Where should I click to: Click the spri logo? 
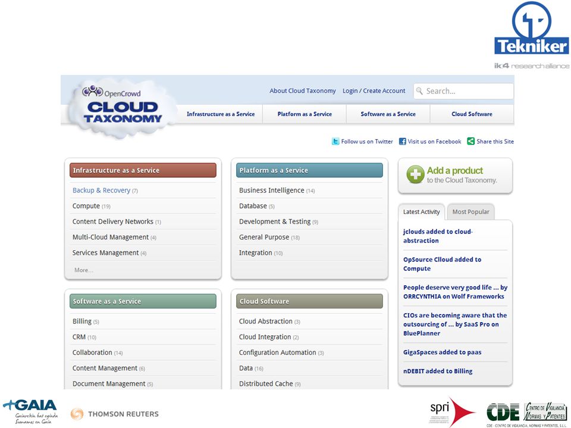(x=452, y=411)
